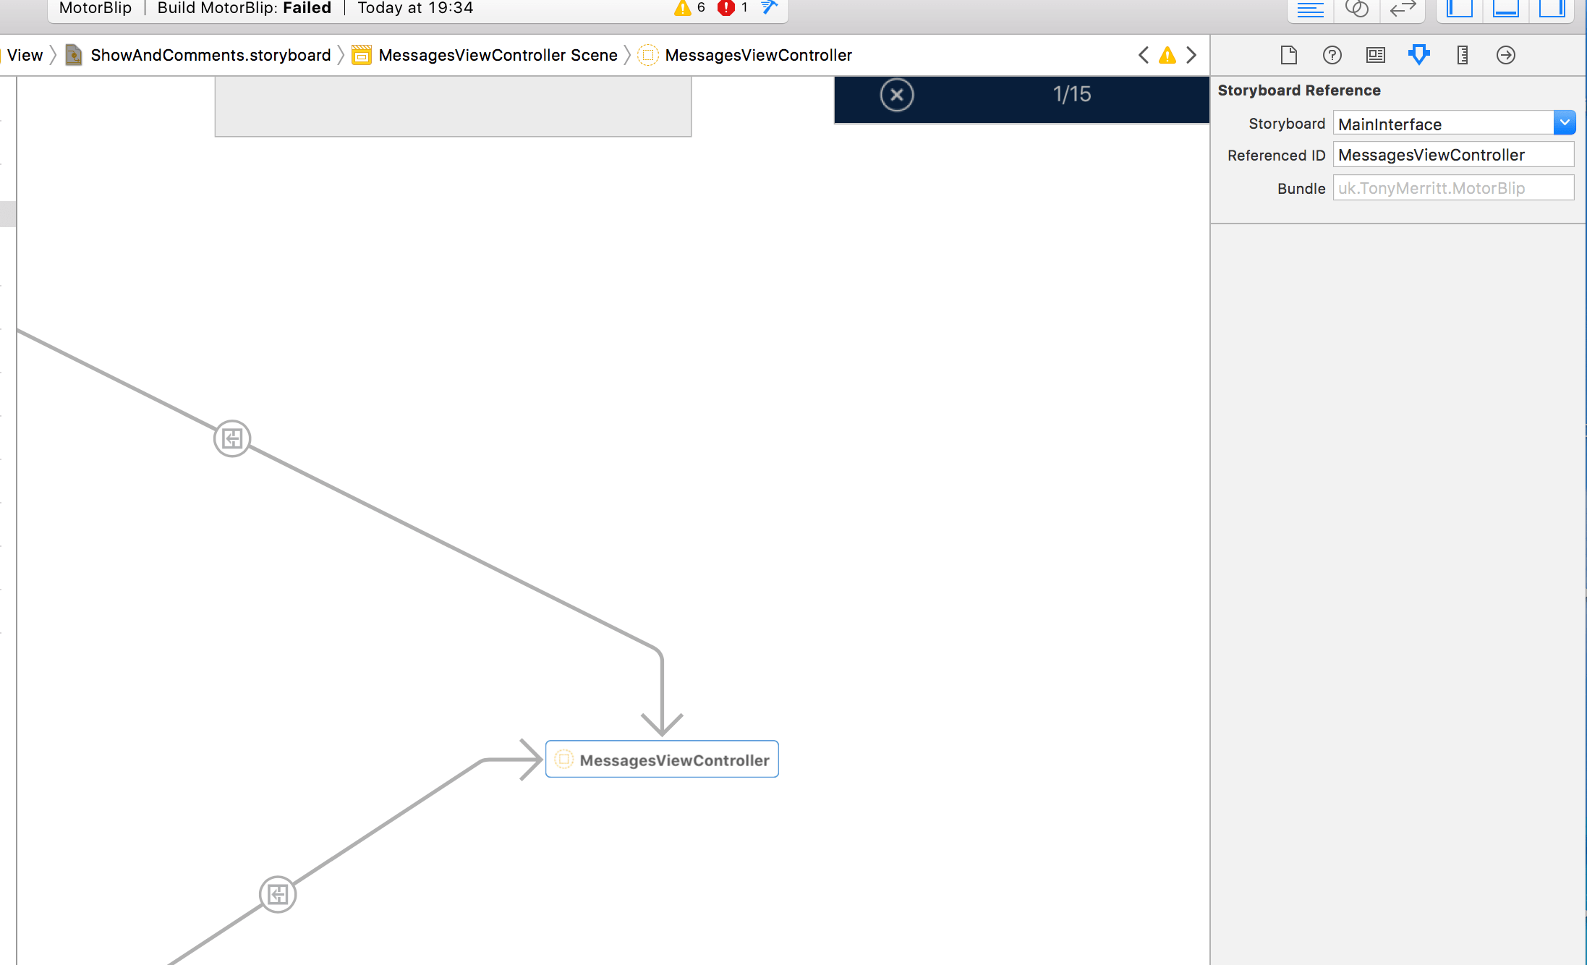Screen dimensions: 1587x965
Task: Select MessagesViewController Scene breadcrumb
Action: coord(497,55)
